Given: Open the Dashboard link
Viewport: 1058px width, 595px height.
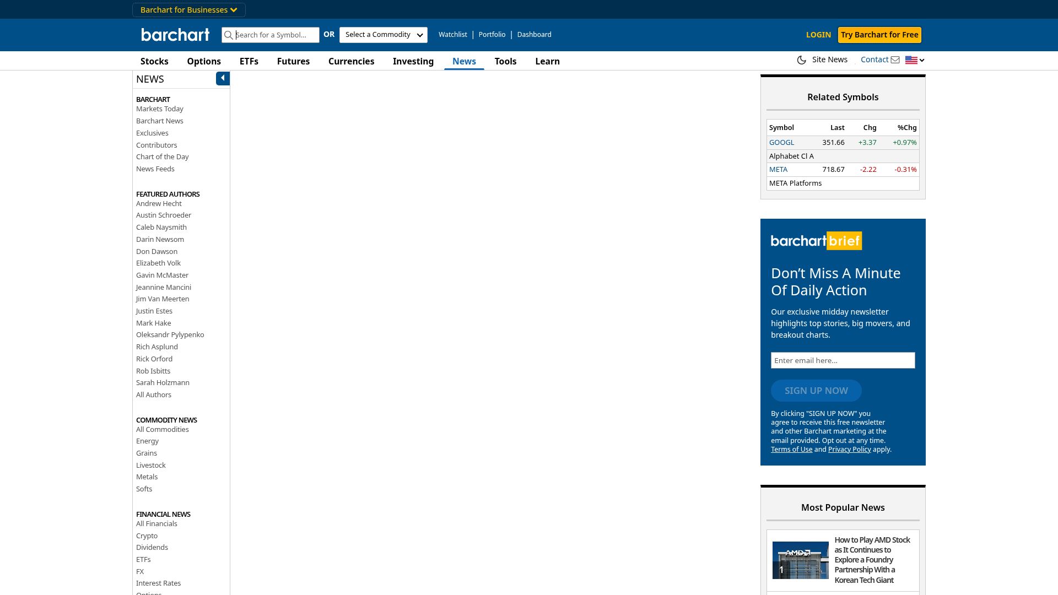Looking at the screenshot, I should (x=535, y=35).
